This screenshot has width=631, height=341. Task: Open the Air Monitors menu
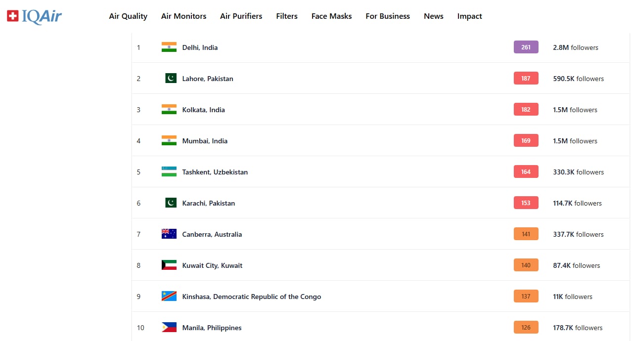click(183, 16)
